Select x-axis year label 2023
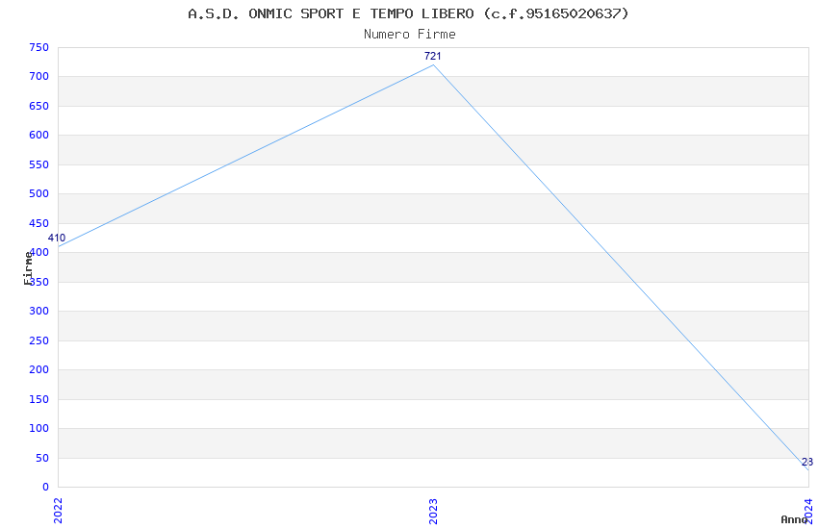818x529 pixels. coord(433,511)
